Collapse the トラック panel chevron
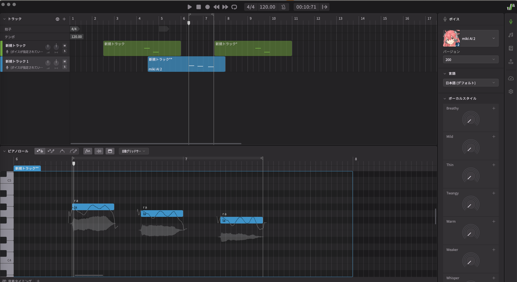The image size is (517, 282). (x=4, y=19)
